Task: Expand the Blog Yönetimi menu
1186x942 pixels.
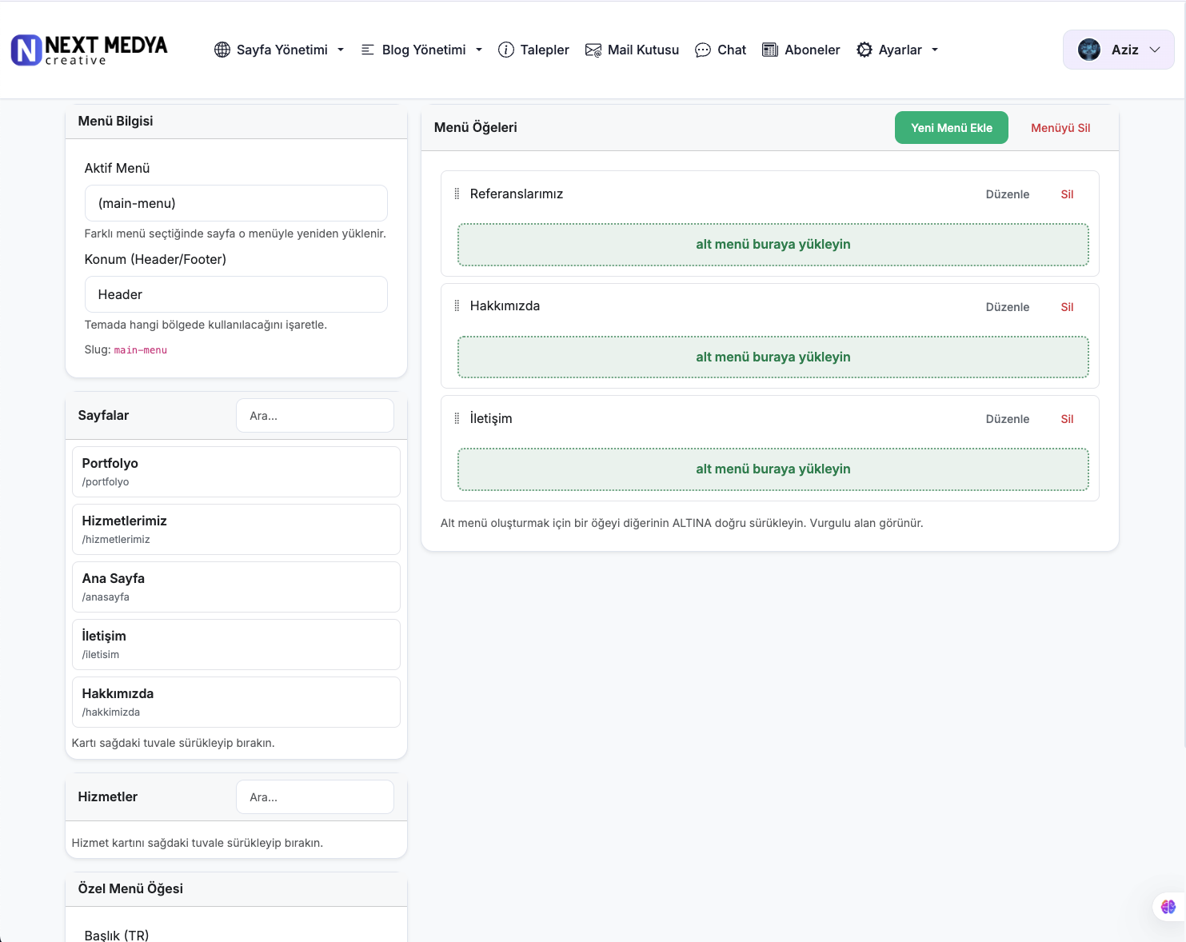Action: (x=422, y=50)
